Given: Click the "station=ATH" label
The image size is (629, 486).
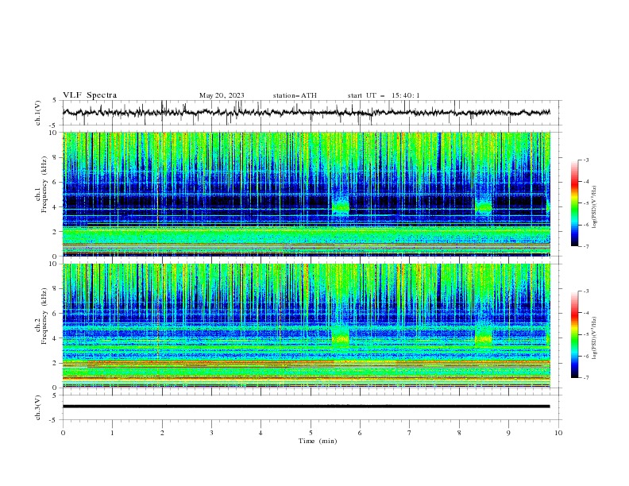Looking at the screenshot, I should (x=295, y=95).
